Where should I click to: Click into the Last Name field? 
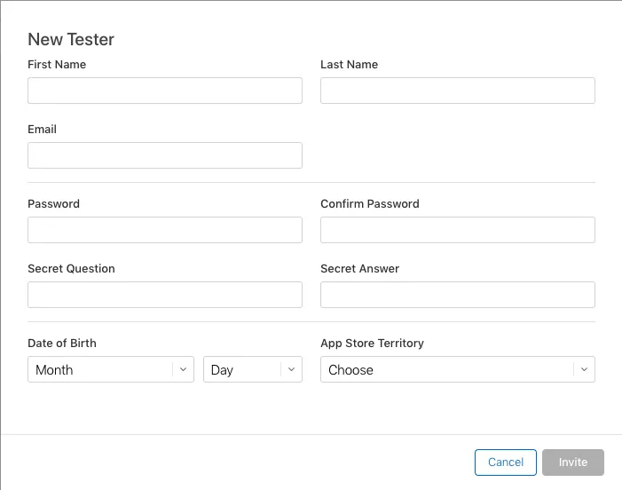point(458,91)
